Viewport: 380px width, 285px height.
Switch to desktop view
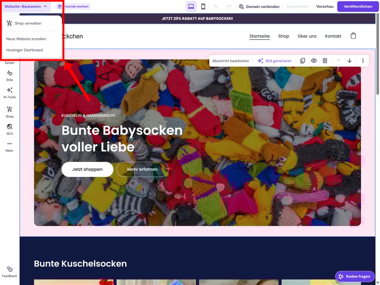(191, 7)
